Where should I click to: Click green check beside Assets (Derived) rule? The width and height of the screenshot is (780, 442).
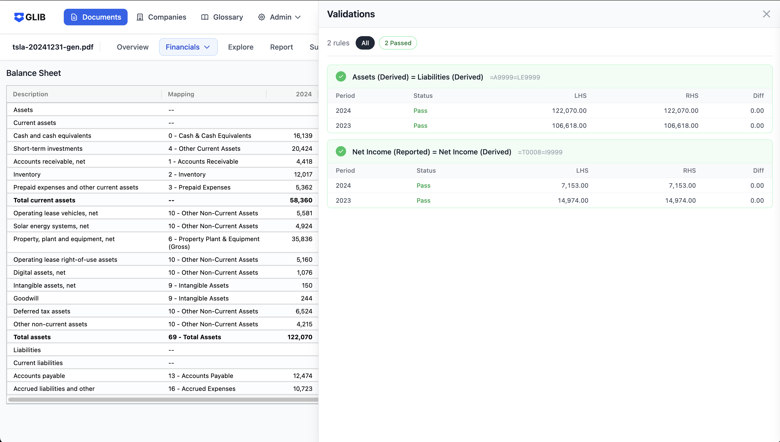(x=341, y=77)
